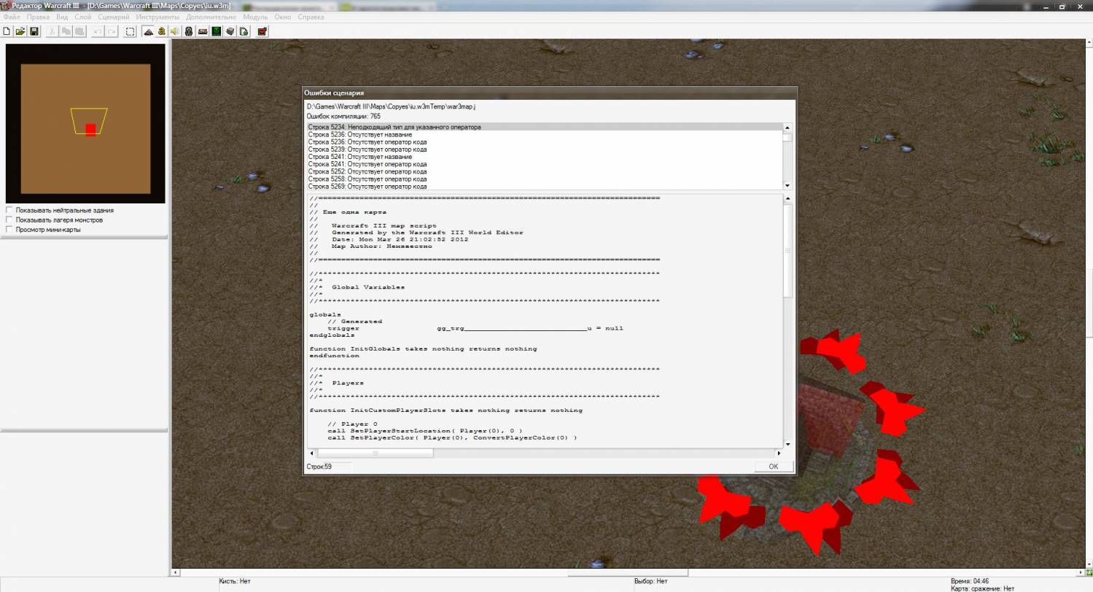Image resolution: width=1093 pixels, height=592 pixels.
Task: Click the Open map folder icon
Action: coord(20,31)
